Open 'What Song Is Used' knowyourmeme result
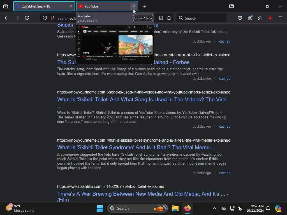The height and width of the screenshot is (215, 287). (142, 102)
